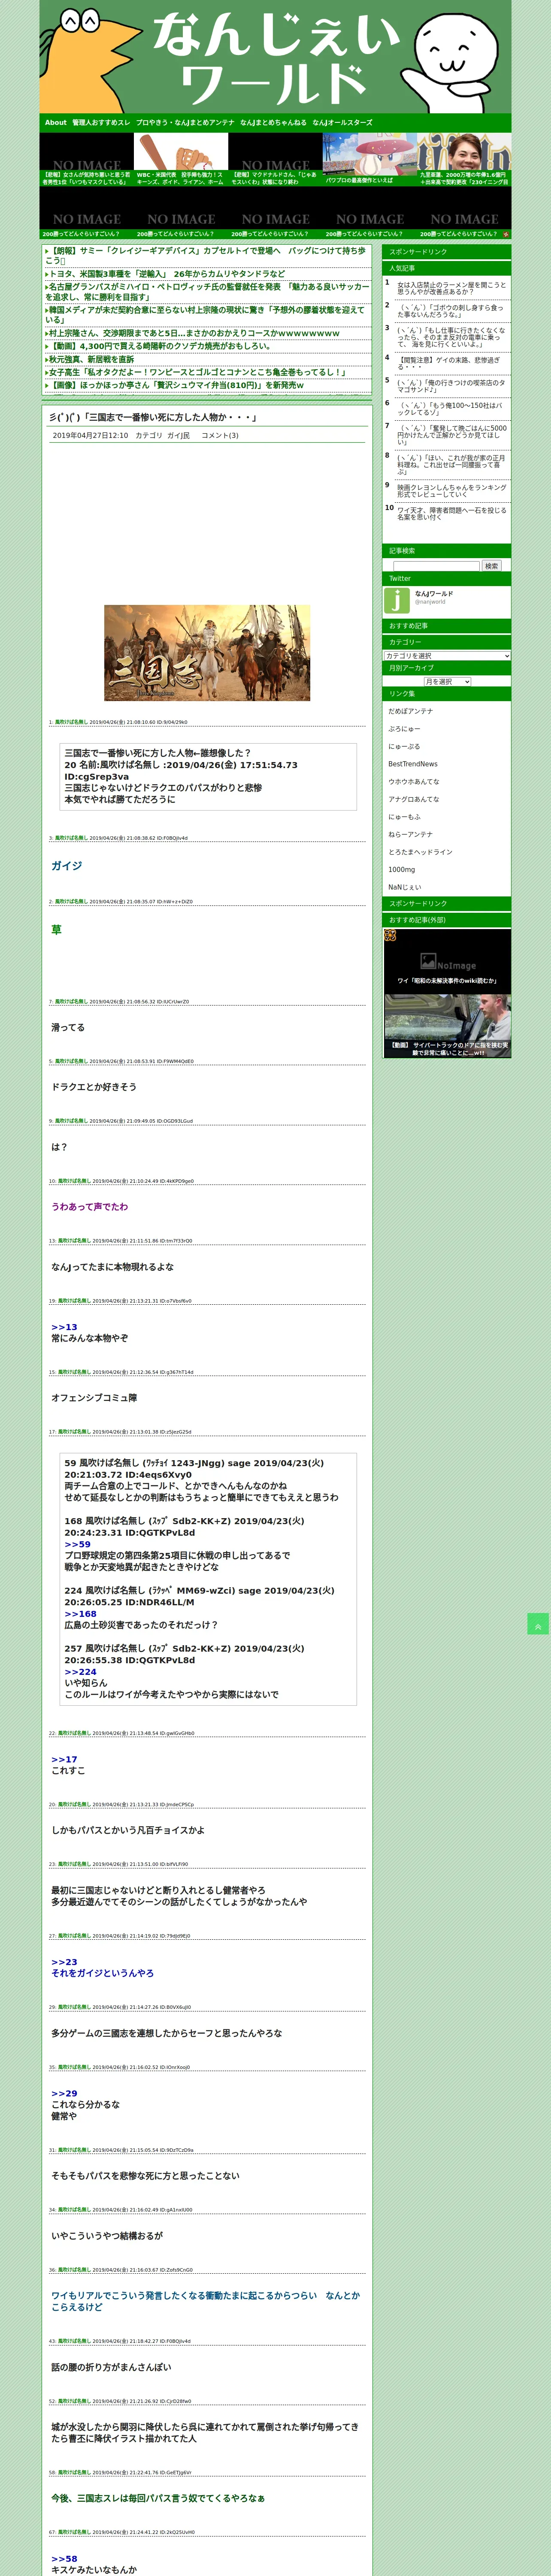
Task: Click the コテハン badge icon in recommended articles
Action: 390,935
